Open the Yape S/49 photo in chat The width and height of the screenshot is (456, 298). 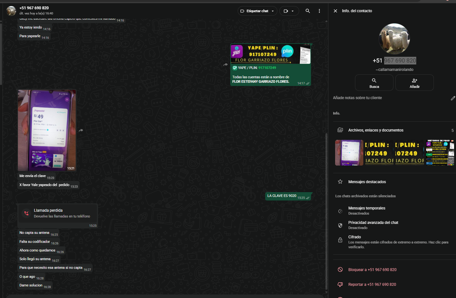coord(47,130)
